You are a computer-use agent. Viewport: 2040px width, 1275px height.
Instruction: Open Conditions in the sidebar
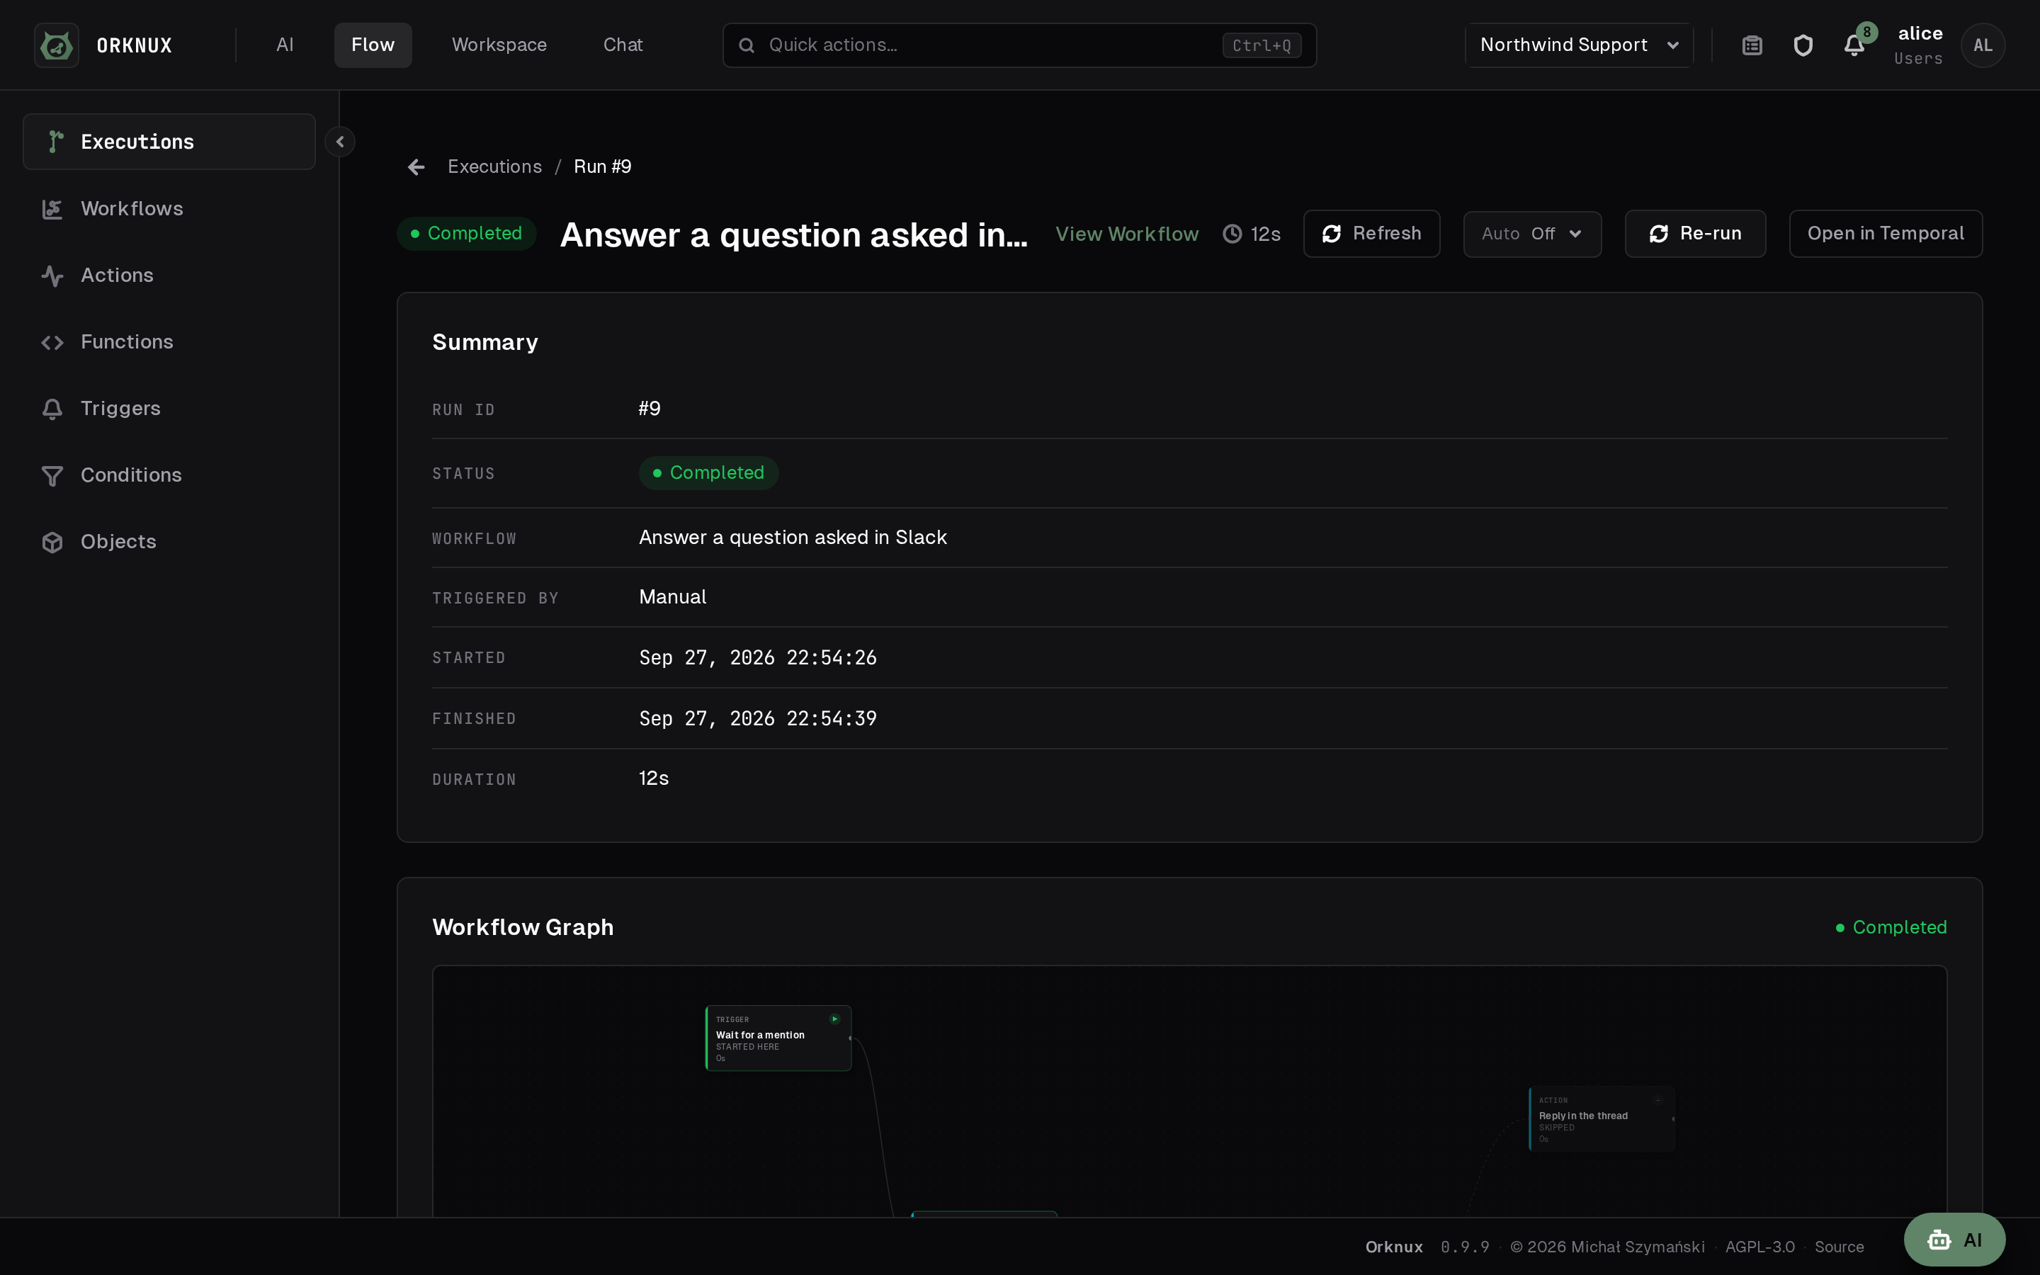tap(169, 475)
